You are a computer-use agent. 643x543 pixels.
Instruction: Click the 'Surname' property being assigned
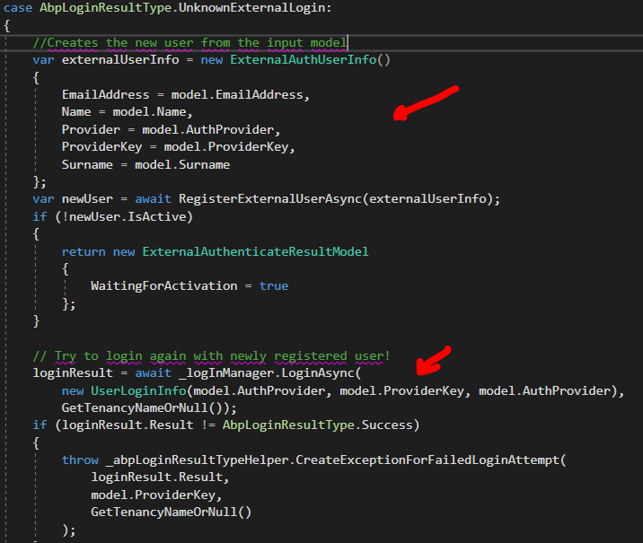87,165
